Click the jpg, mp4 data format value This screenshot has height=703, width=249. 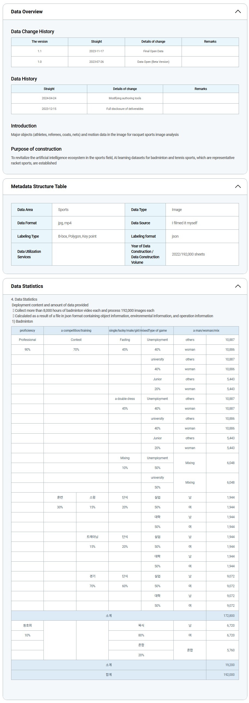65,223
